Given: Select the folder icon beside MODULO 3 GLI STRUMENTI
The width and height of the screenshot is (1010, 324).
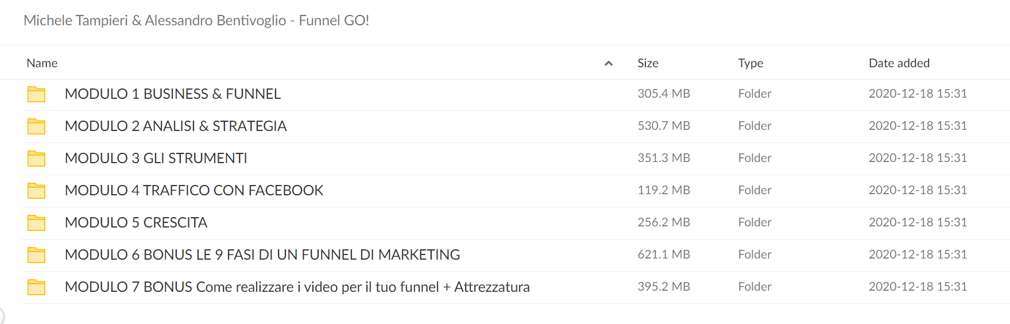Looking at the screenshot, I should coord(36,159).
